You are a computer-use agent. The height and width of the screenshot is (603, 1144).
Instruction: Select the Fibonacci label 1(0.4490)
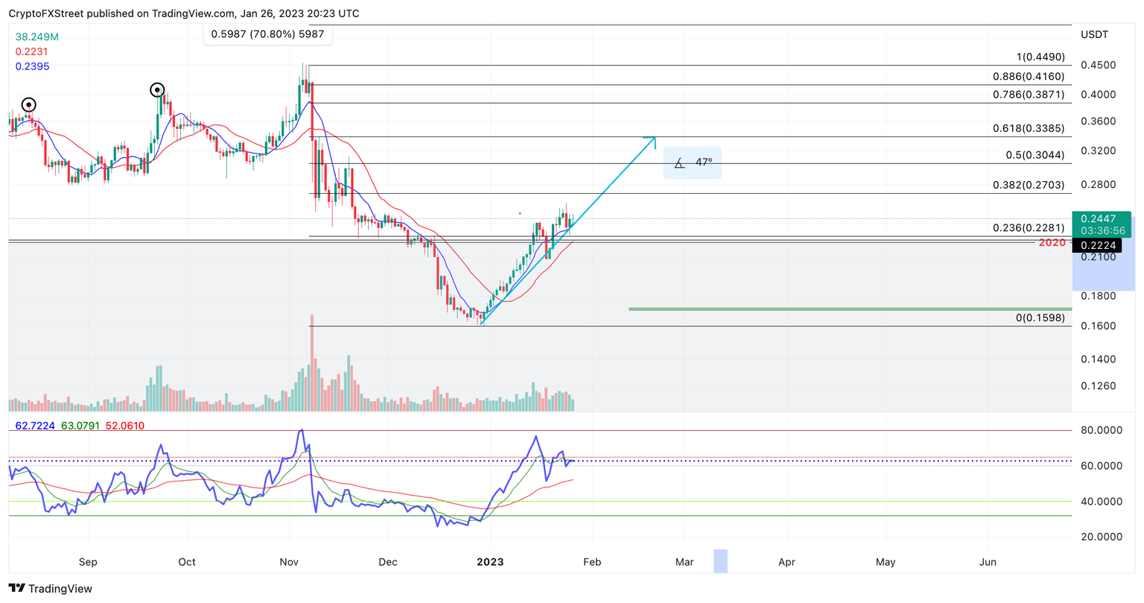pos(1040,57)
